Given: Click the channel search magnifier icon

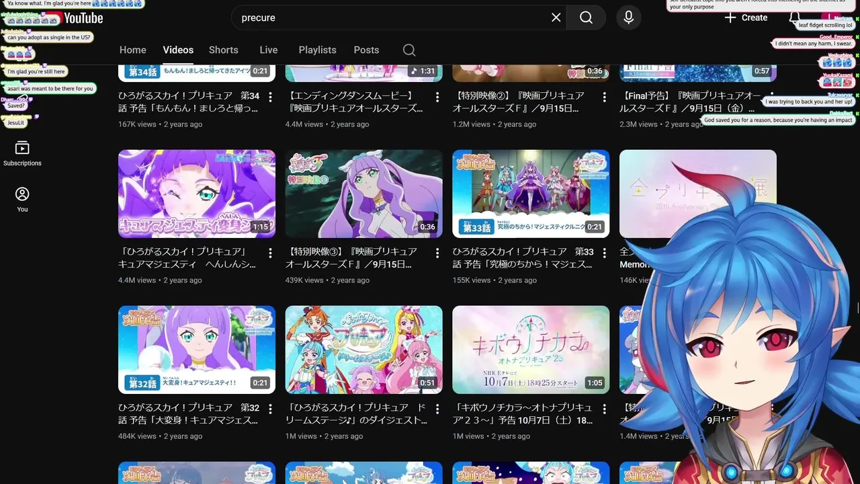Looking at the screenshot, I should [x=409, y=50].
